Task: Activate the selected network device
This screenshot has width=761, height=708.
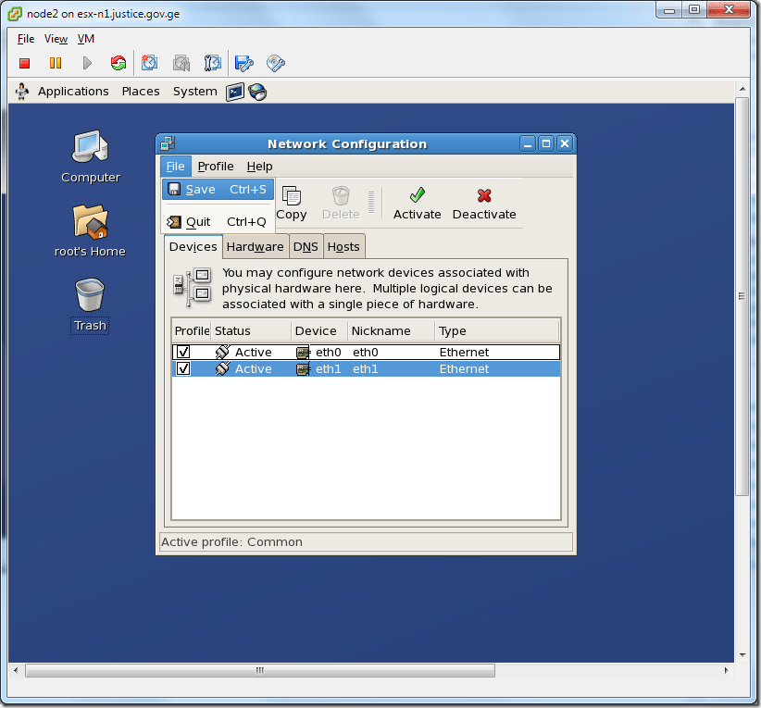Action: tap(417, 203)
